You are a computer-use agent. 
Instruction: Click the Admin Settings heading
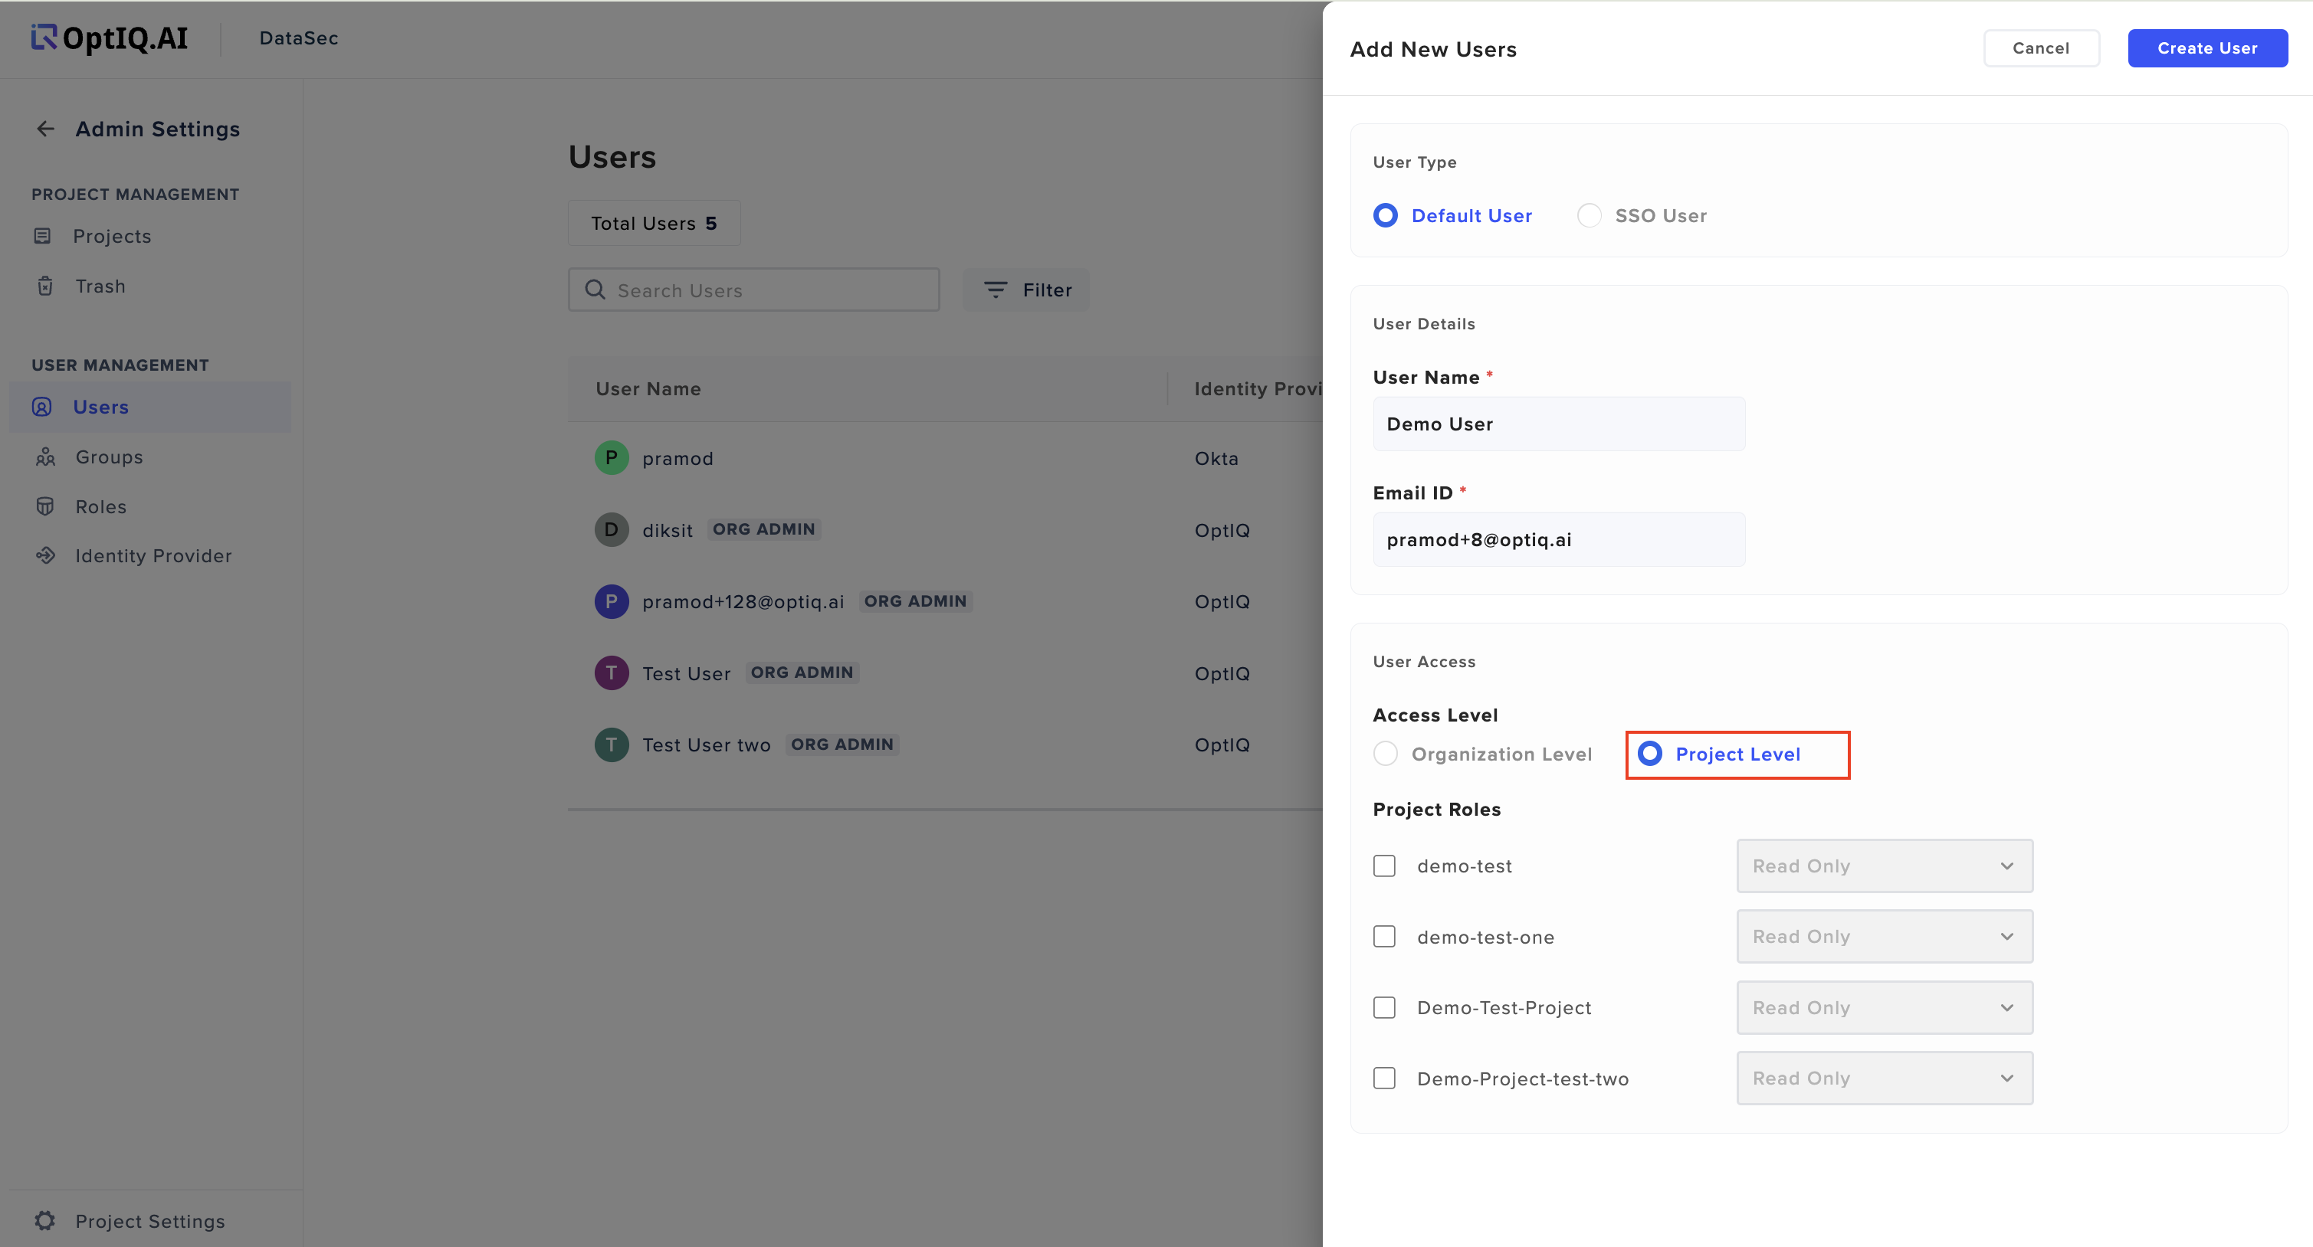pos(158,129)
